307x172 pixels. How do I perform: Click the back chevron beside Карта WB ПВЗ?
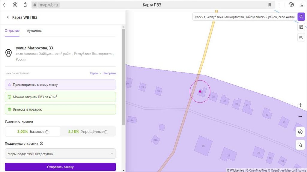tap(7, 17)
